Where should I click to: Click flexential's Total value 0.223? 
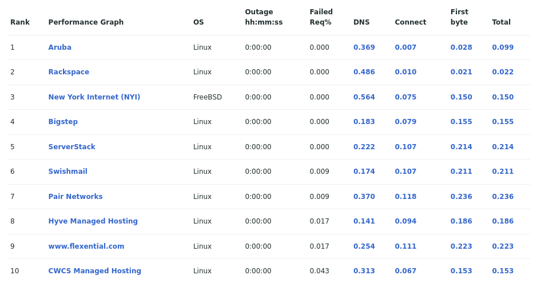[503, 246]
